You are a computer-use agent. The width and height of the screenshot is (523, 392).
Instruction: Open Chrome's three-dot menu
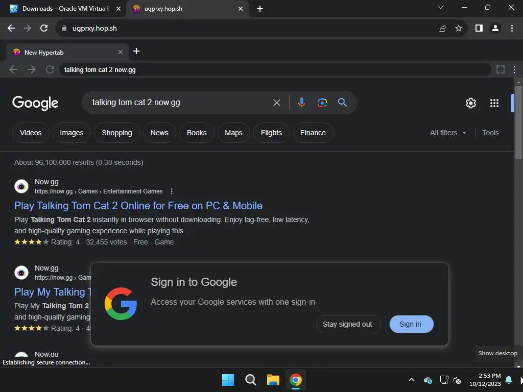[512, 29]
